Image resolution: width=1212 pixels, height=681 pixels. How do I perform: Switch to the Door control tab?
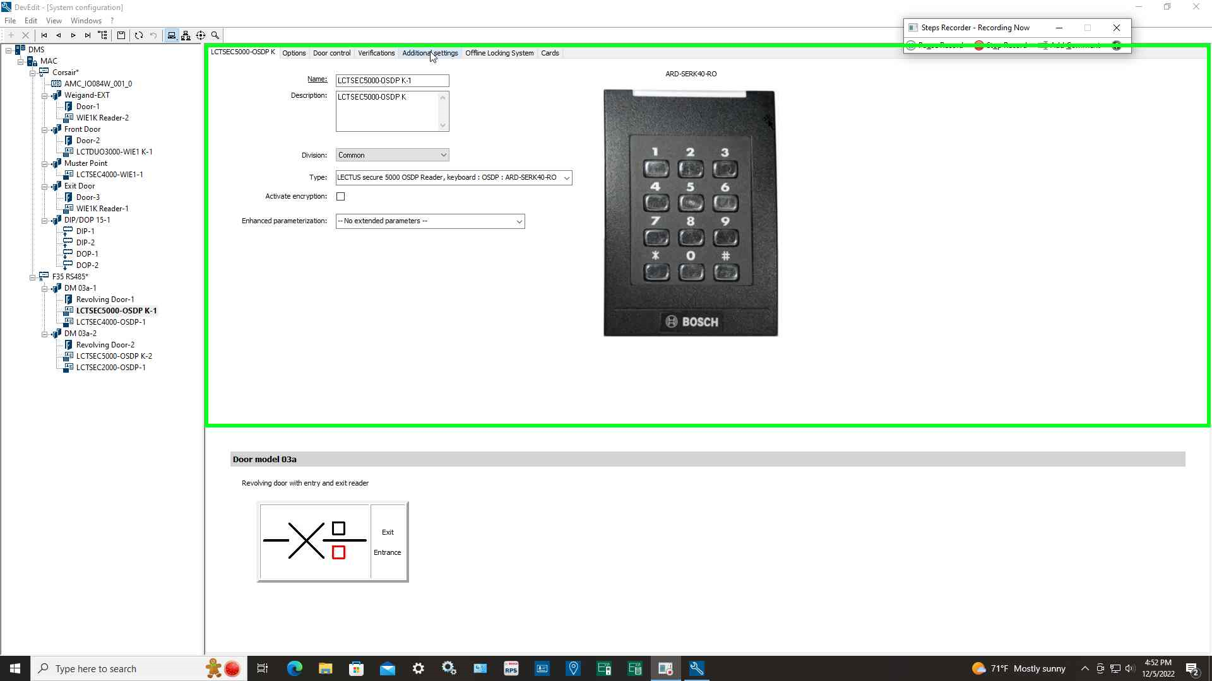click(x=331, y=53)
